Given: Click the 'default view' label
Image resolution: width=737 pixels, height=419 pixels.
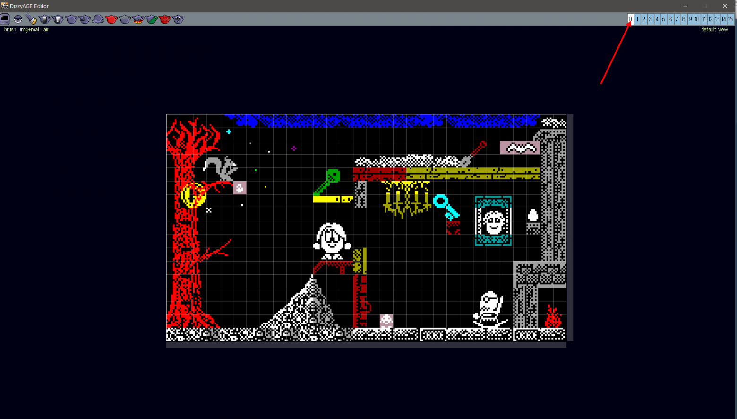Looking at the screenshot, I should [714, 29].
